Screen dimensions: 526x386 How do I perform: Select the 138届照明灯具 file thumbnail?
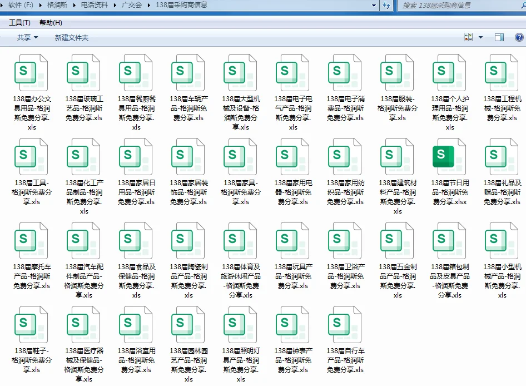pyautogui.click(x=240, y=325)
